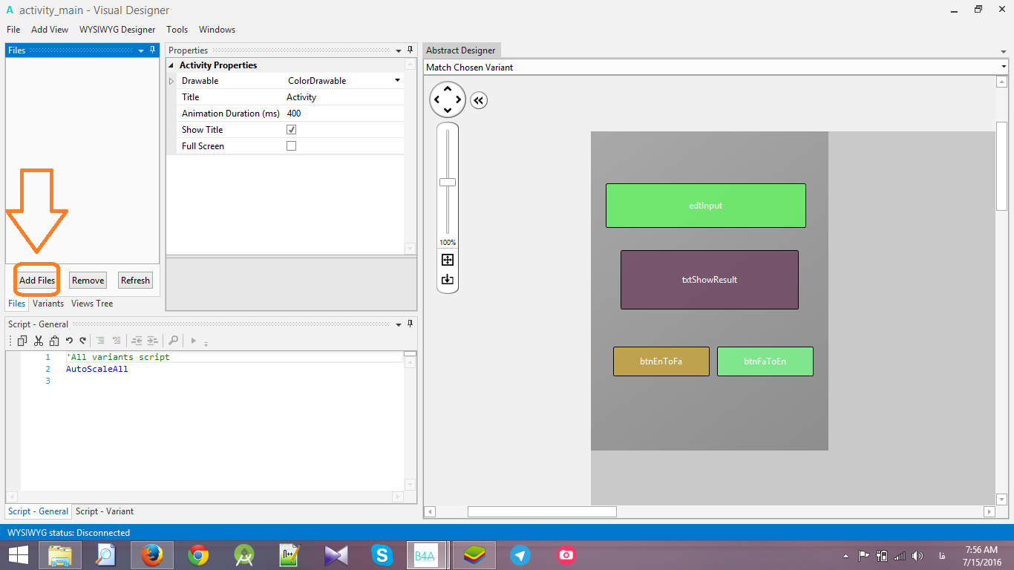
Task: Open the WYSIWYG Designer menu
Action: 117,30
